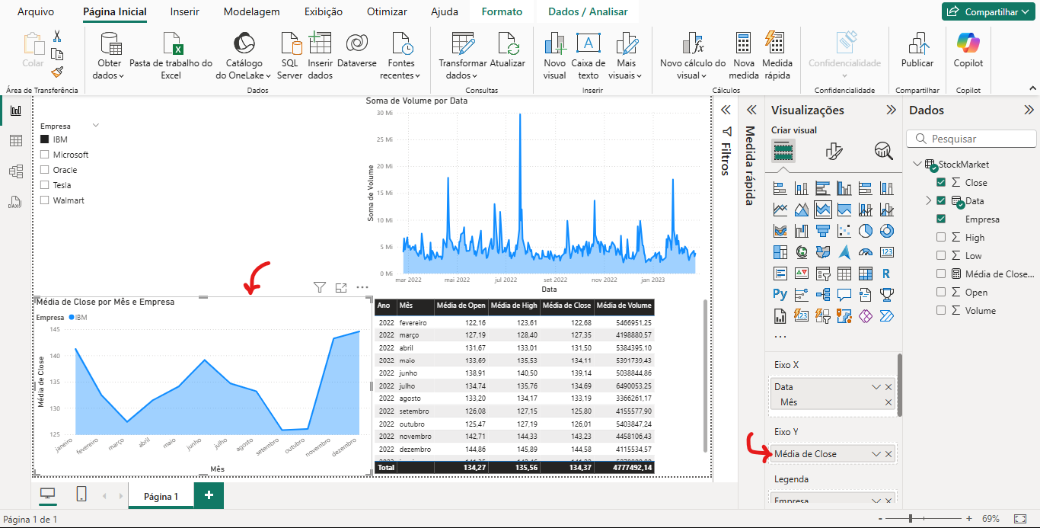
Task: Open dropdown for Média de Close Y-axis field
Action: (x=876, y=454)
